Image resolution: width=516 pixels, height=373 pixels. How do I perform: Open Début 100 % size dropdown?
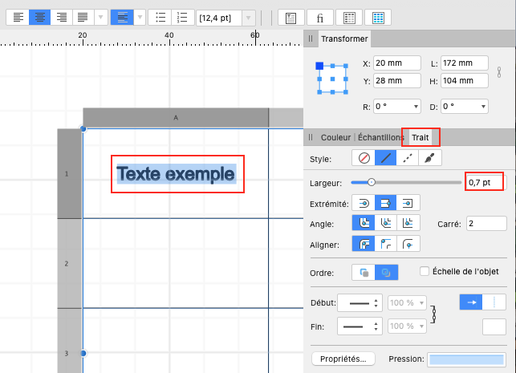pyautogui.click(x=407, y=303)
